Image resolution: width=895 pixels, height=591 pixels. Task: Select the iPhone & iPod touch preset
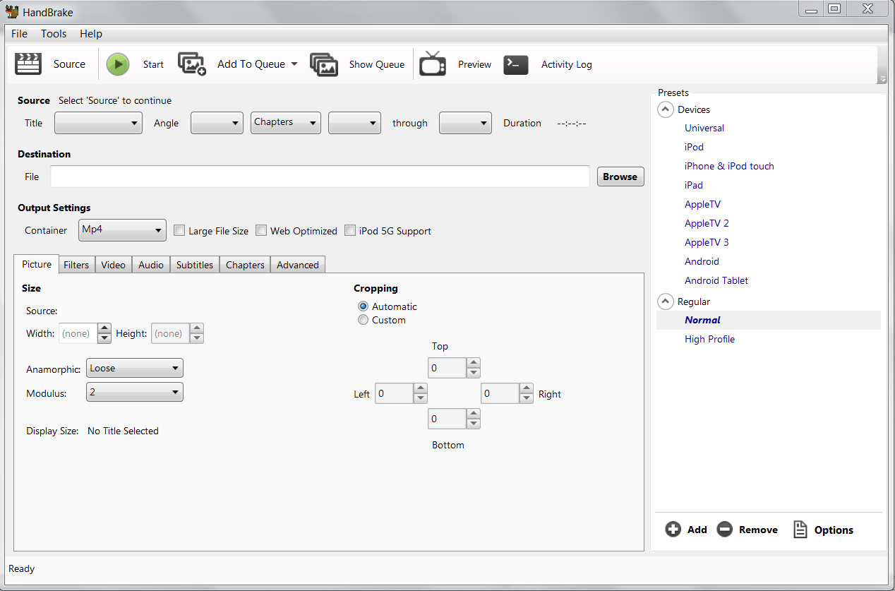point(729,166)
